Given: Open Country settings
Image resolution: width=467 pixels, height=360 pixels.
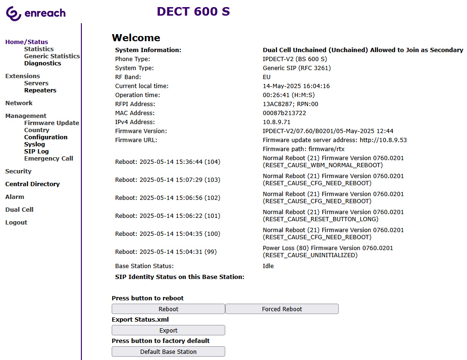Looking at the screenshot, I should 36,130.
